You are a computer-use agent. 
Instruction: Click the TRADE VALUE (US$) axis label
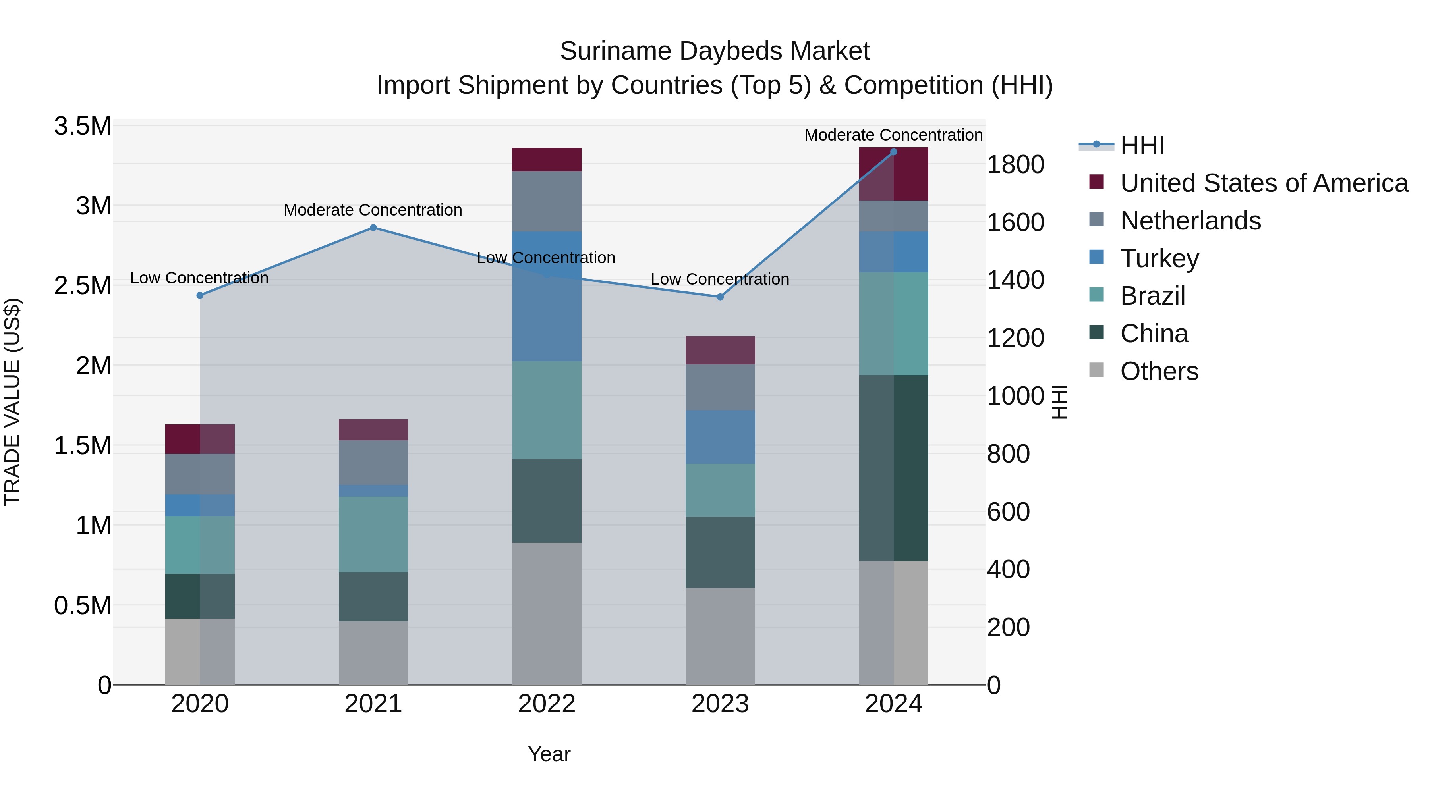[12, 402]
